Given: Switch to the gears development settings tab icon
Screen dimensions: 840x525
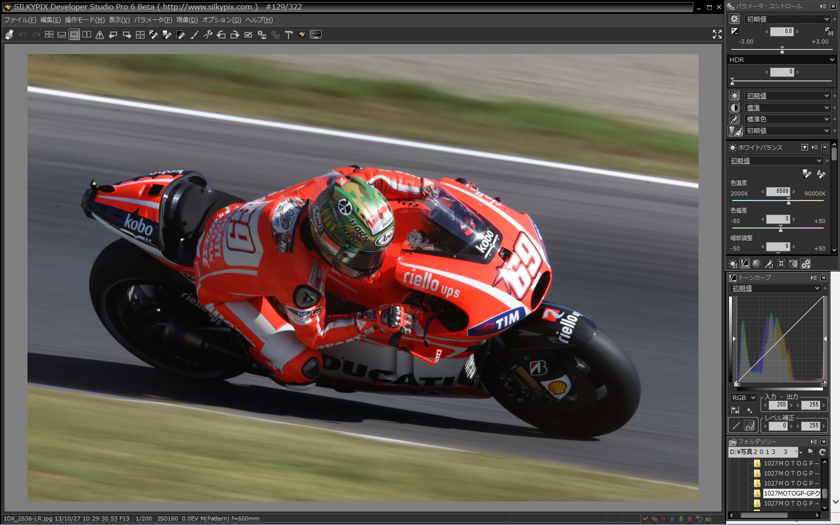Looking at the screenshot, I should [805, 263].
